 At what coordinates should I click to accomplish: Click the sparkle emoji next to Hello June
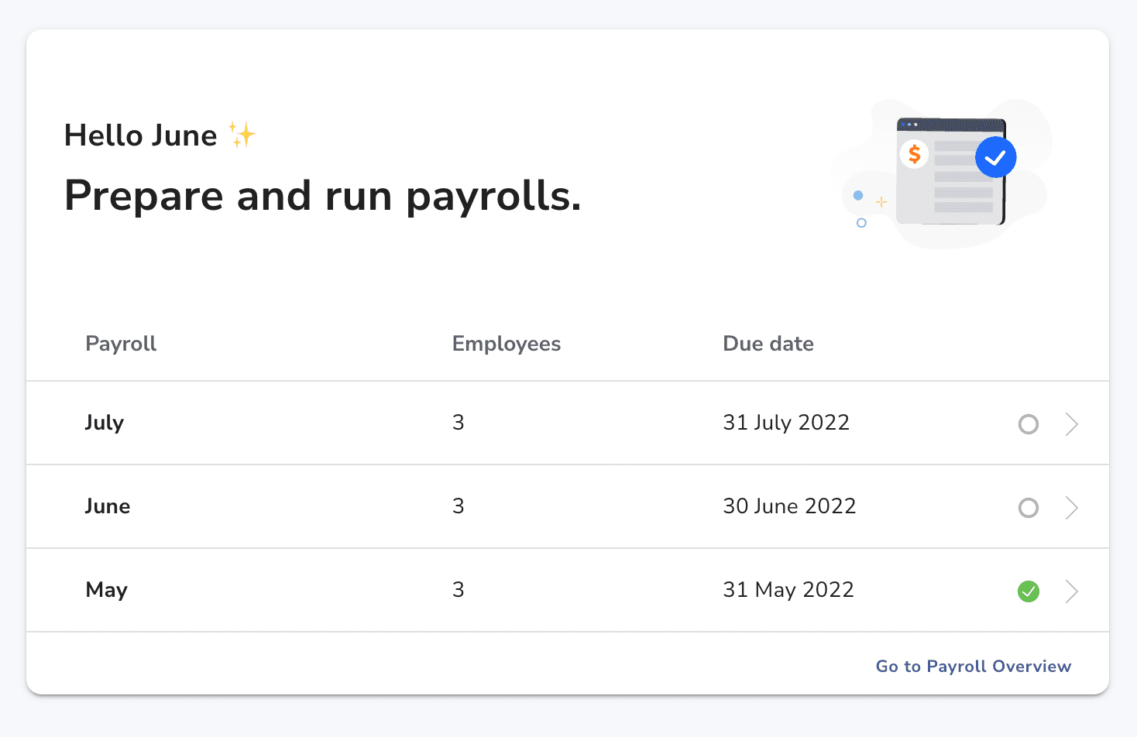242,133
